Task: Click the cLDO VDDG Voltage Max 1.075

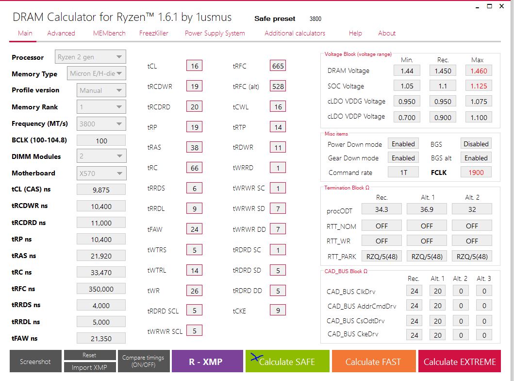Action: [479, 102]
